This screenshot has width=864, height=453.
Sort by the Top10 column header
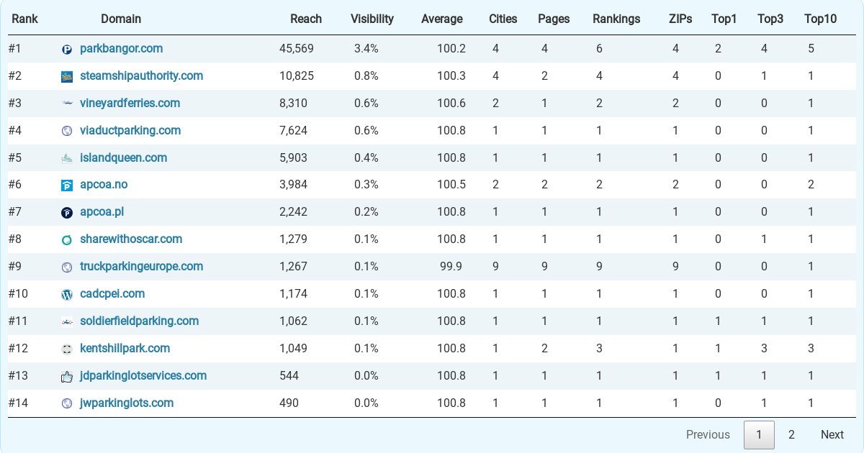coord(821,19)
